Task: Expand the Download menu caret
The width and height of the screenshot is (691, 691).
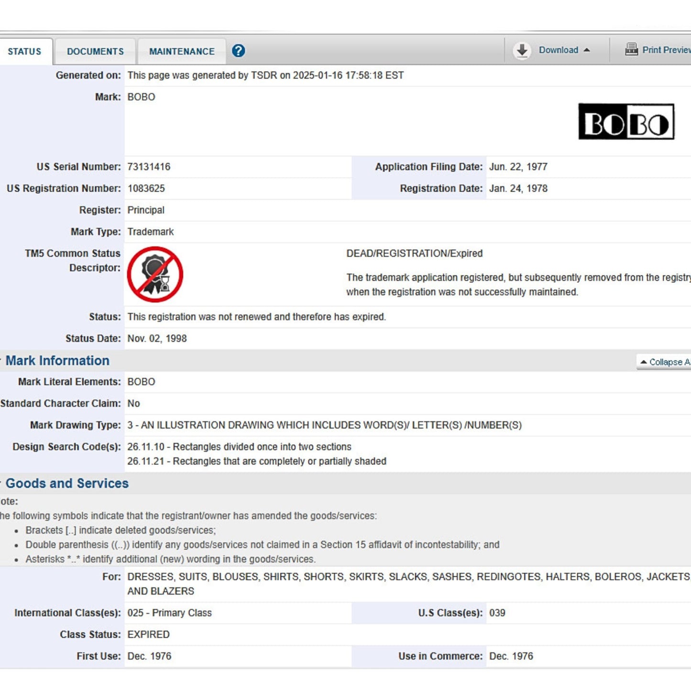Action: (587, 50)
